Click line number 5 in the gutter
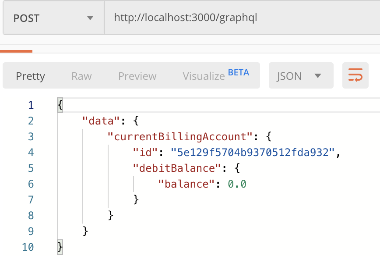The height and width of the screenshot is (256, 380). click(31, 168)
